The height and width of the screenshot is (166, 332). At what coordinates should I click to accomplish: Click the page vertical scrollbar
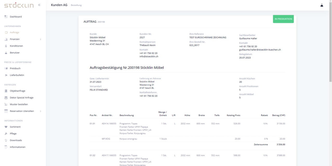[330, 42]
